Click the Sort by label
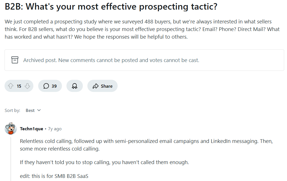 click(x=12, y=111)
